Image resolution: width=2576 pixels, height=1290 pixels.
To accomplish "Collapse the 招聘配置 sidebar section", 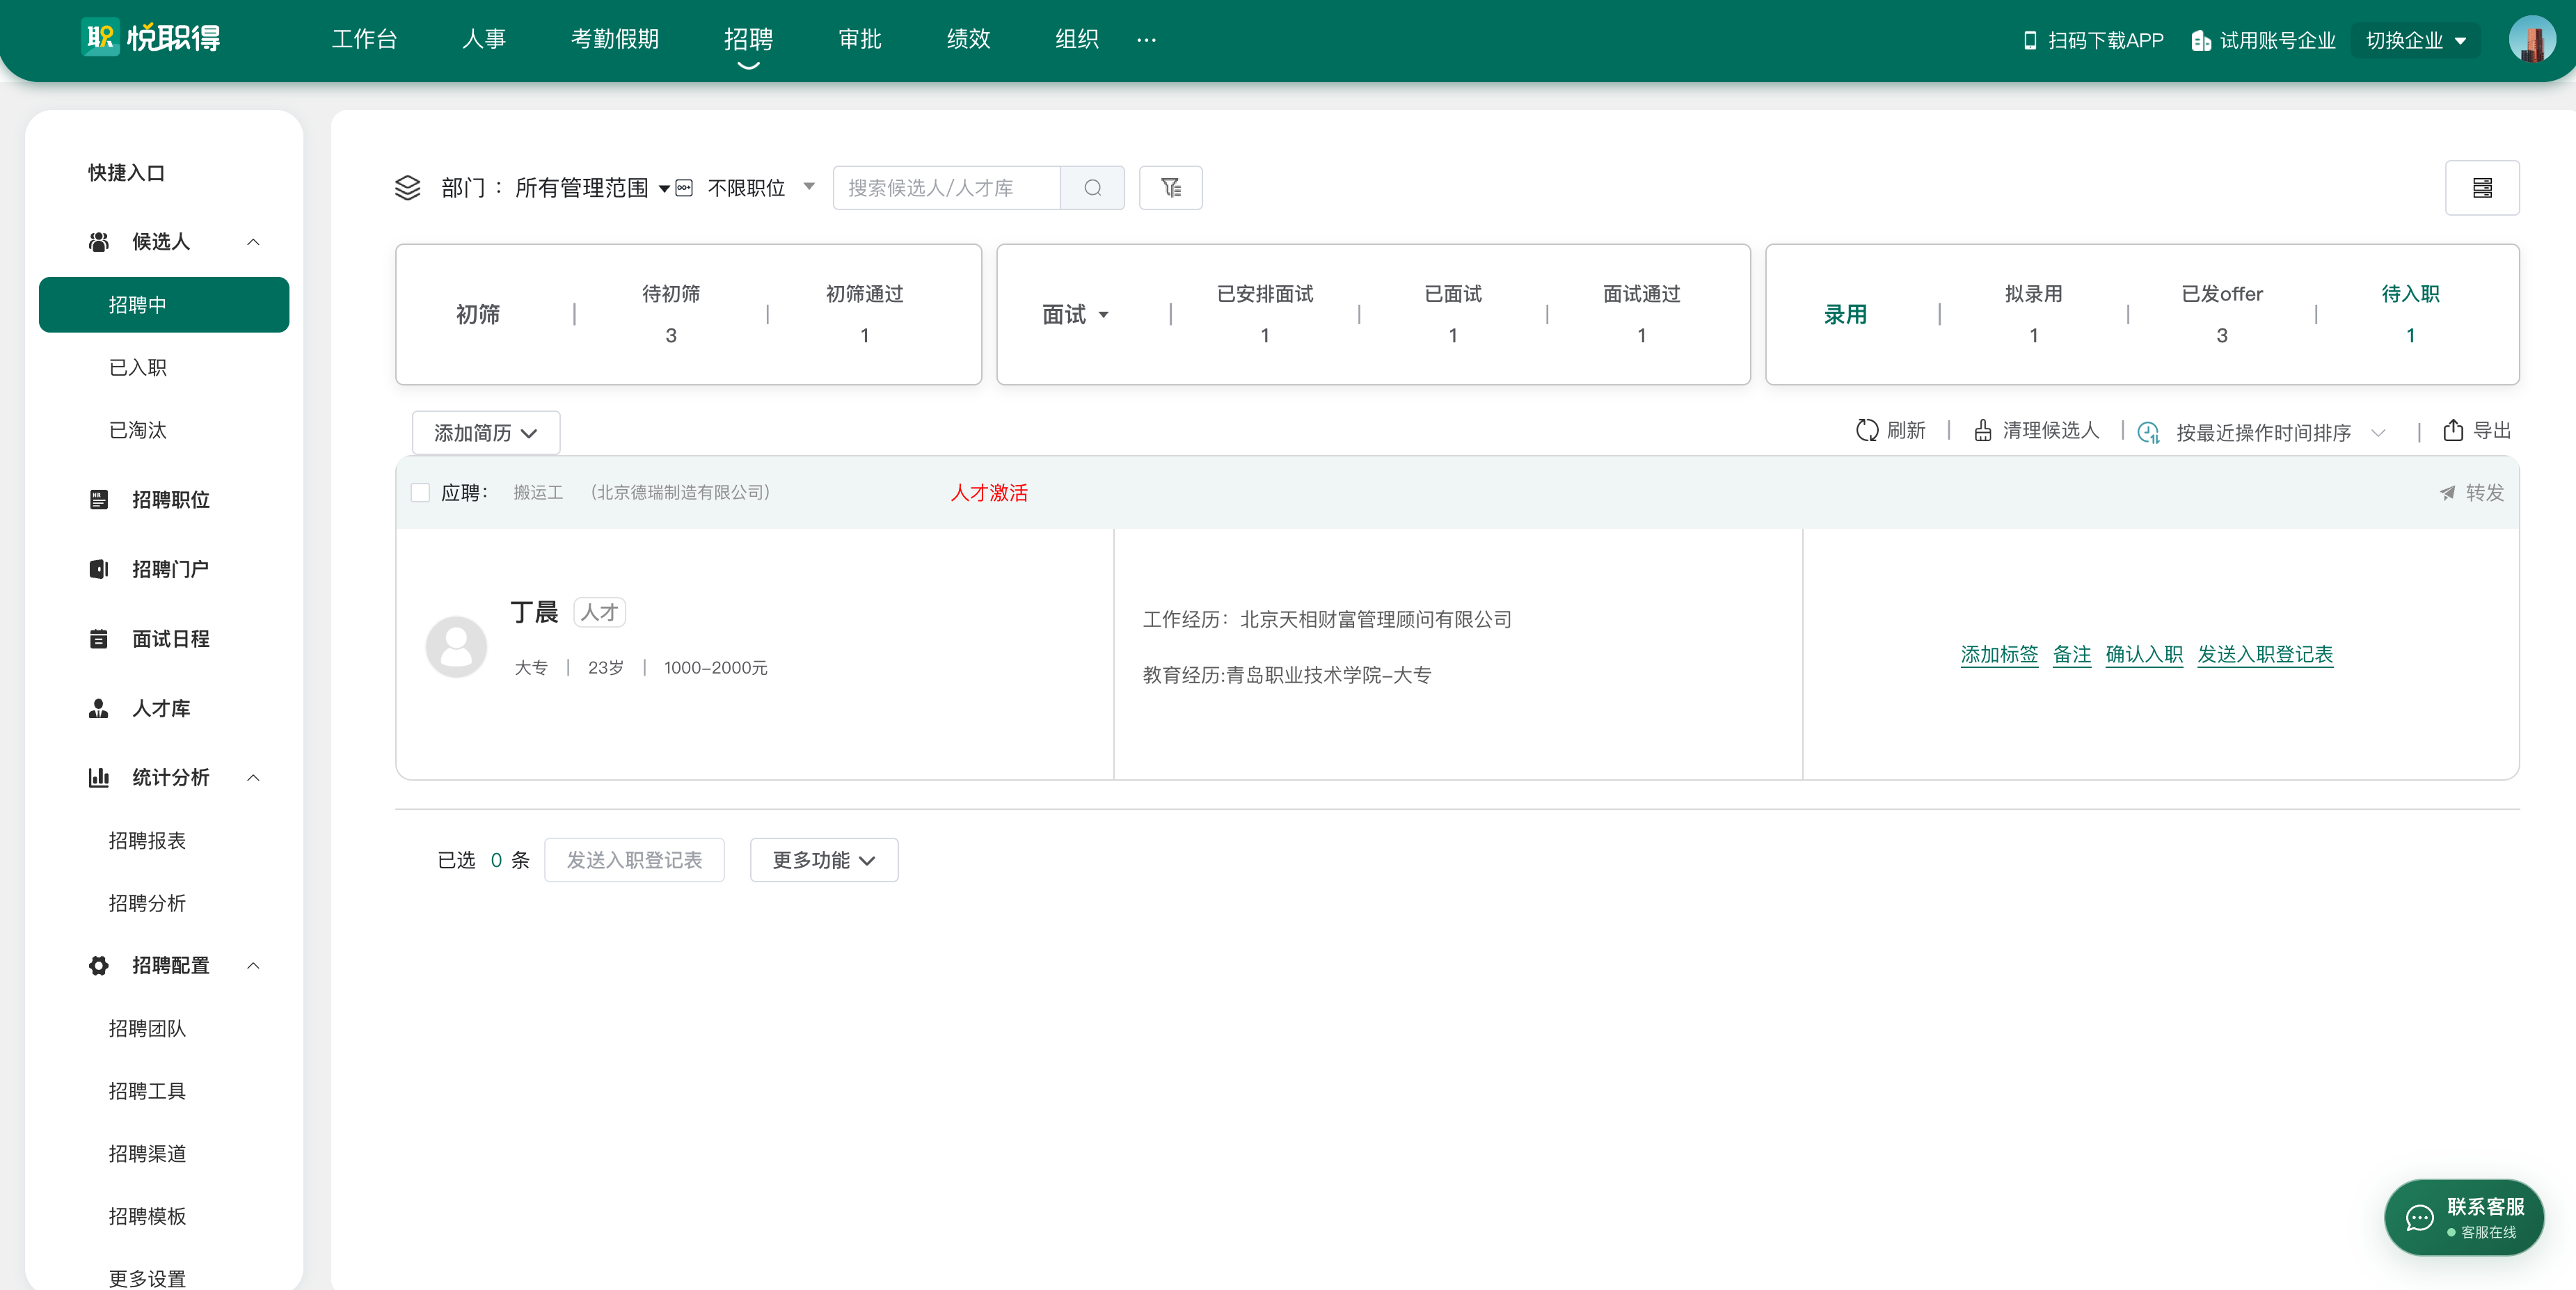I will point(253,966).
